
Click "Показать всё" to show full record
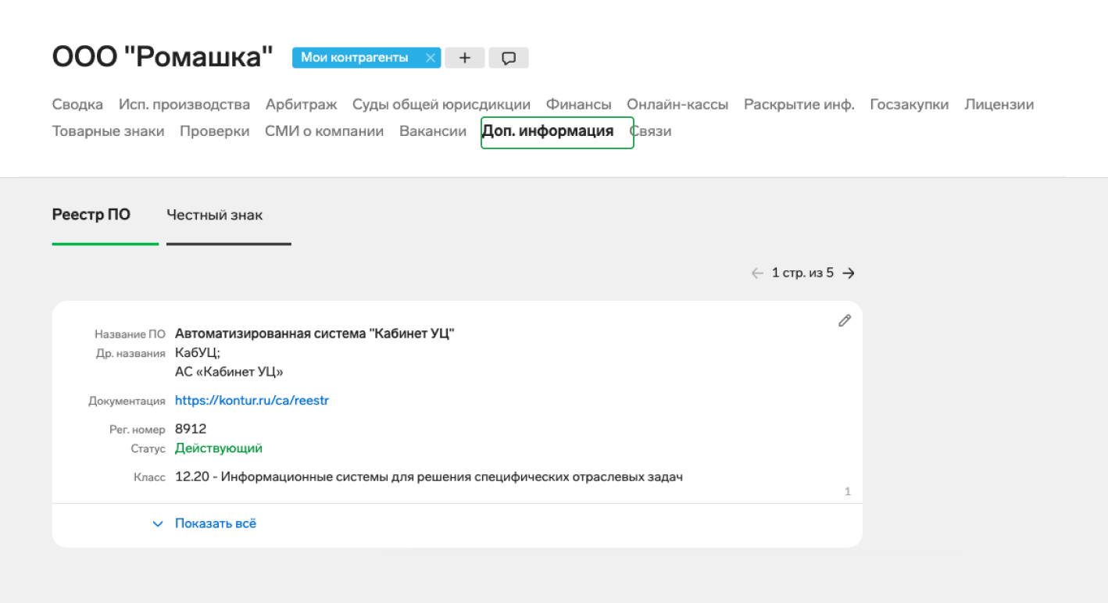(x=215, y=523)
